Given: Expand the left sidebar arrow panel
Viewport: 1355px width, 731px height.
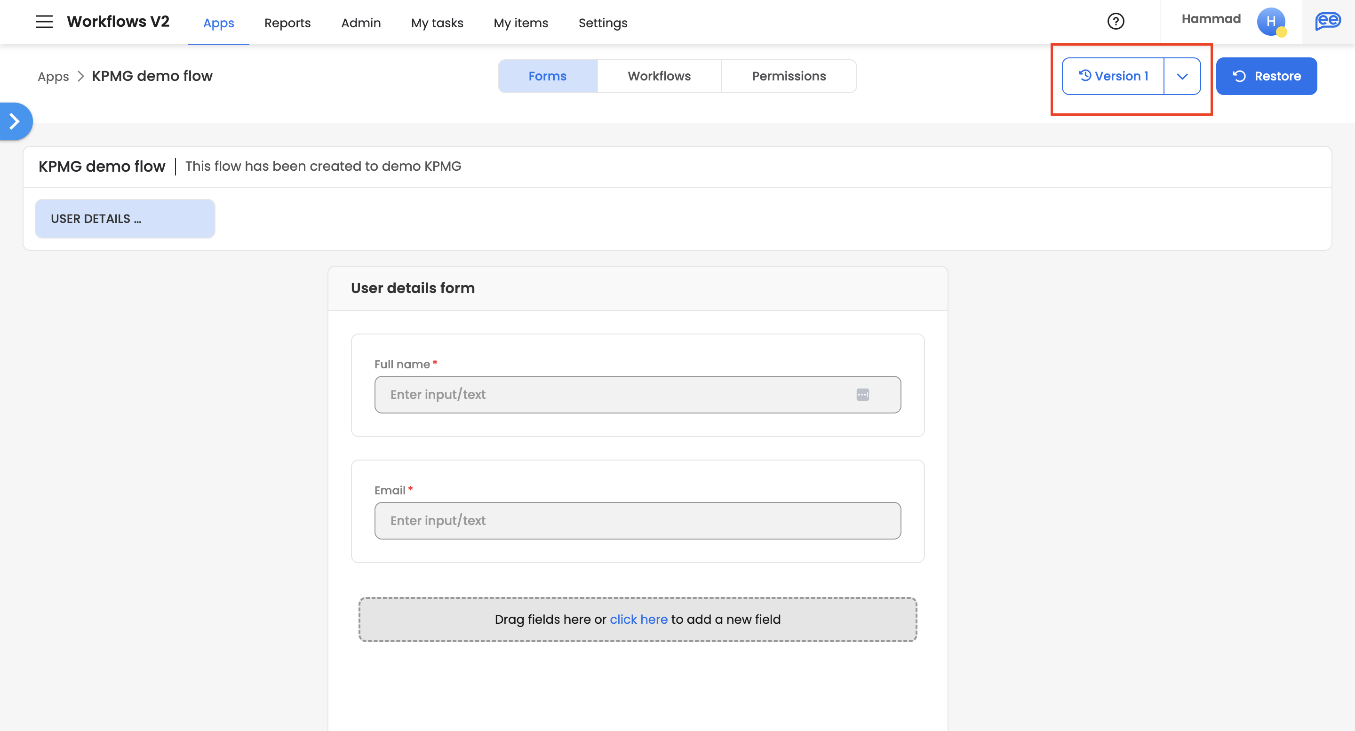Looking at the screenshot, I should click(15, 121).
